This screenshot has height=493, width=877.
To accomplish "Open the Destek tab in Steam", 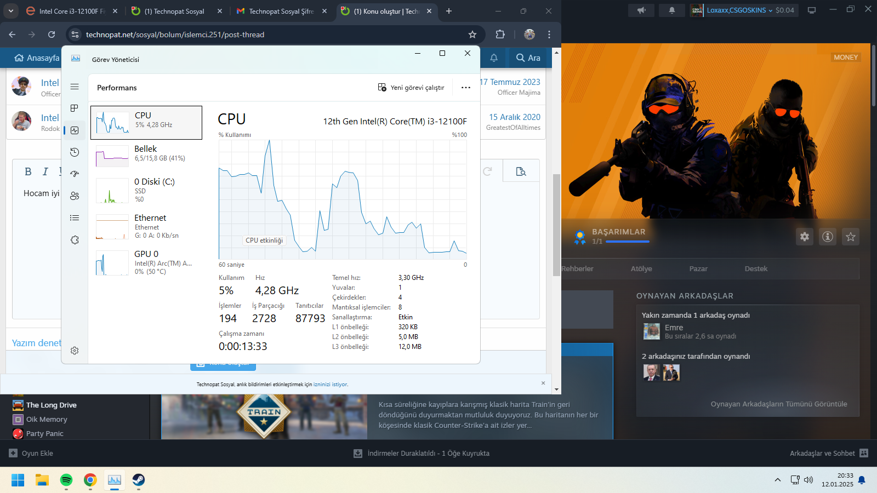I will click(756, 268).
